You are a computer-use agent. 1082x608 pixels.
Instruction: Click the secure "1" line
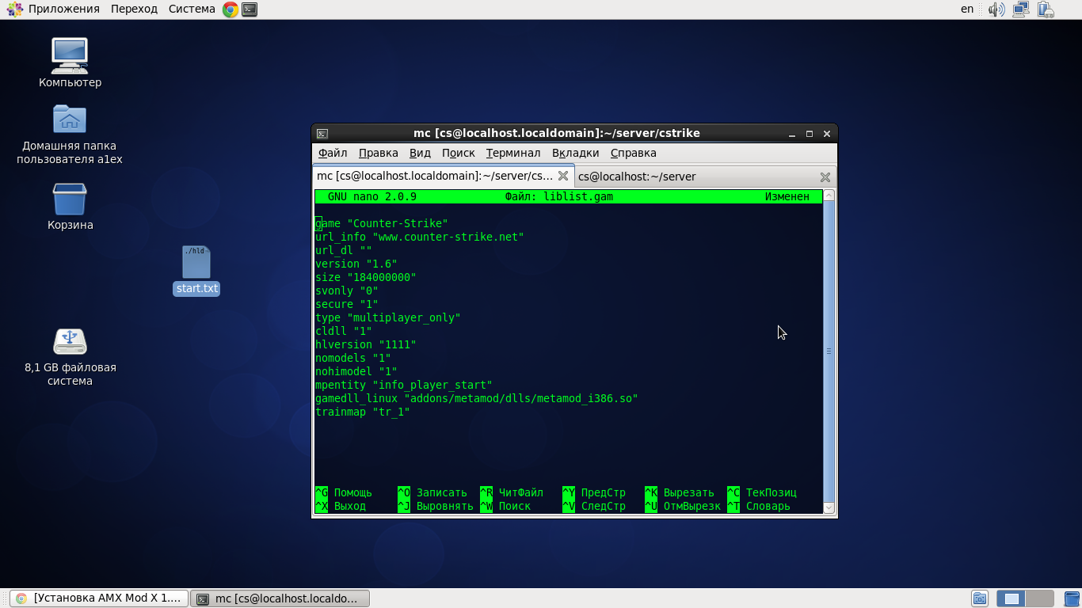[x=347, y=304]
